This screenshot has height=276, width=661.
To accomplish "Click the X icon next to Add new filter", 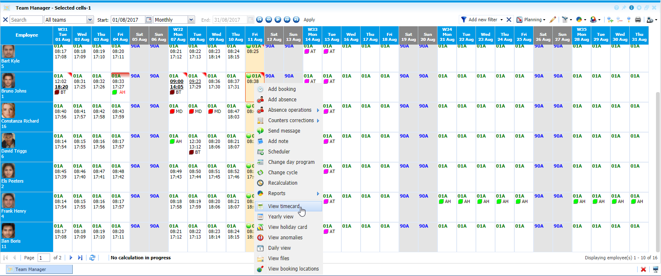I will click(509, 20).
